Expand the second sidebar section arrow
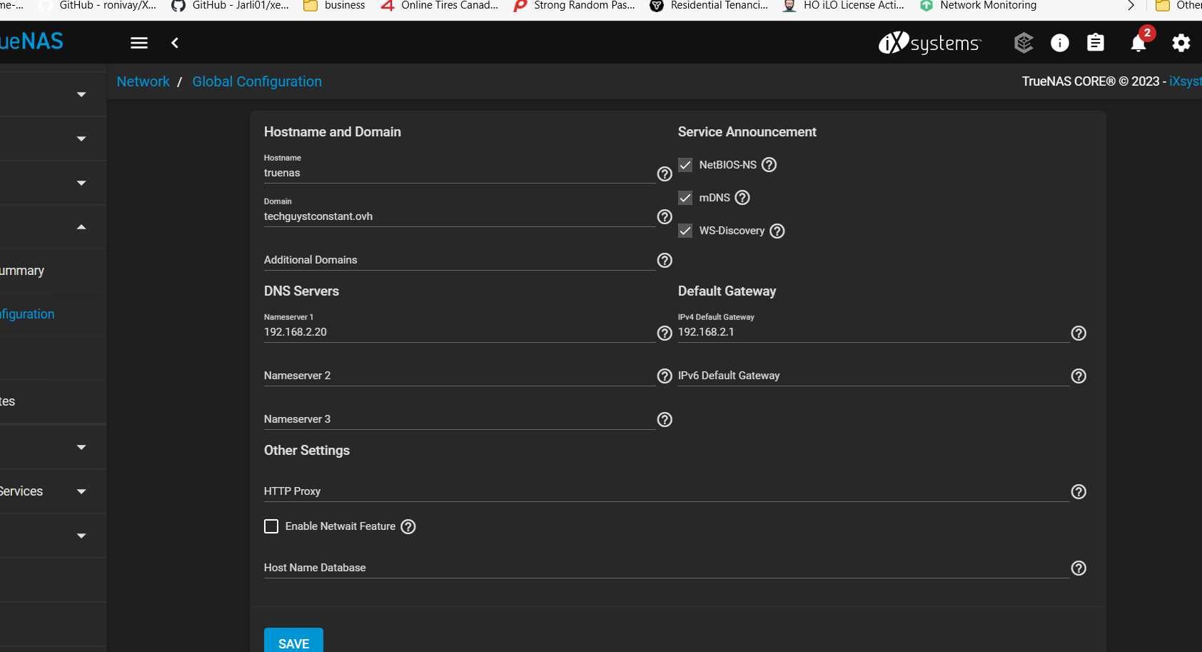Image resolution: width=1202 pixels, height=652 pixels. (x=81, y=139)
